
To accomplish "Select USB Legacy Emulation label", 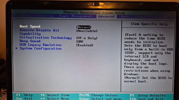I will click(x=40, y=45).
